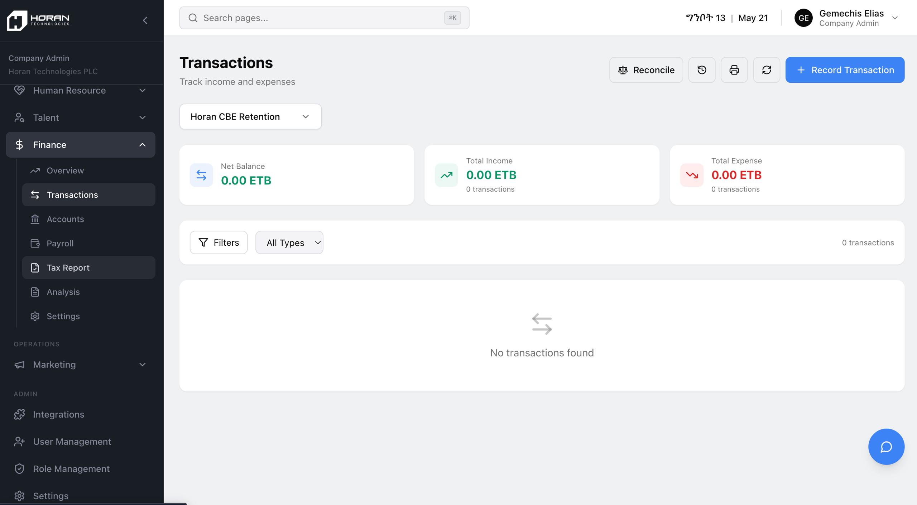Click the Gemechis Elias name
The width and height of the screenshot is (917, 505).
click(x=851, y=13)
